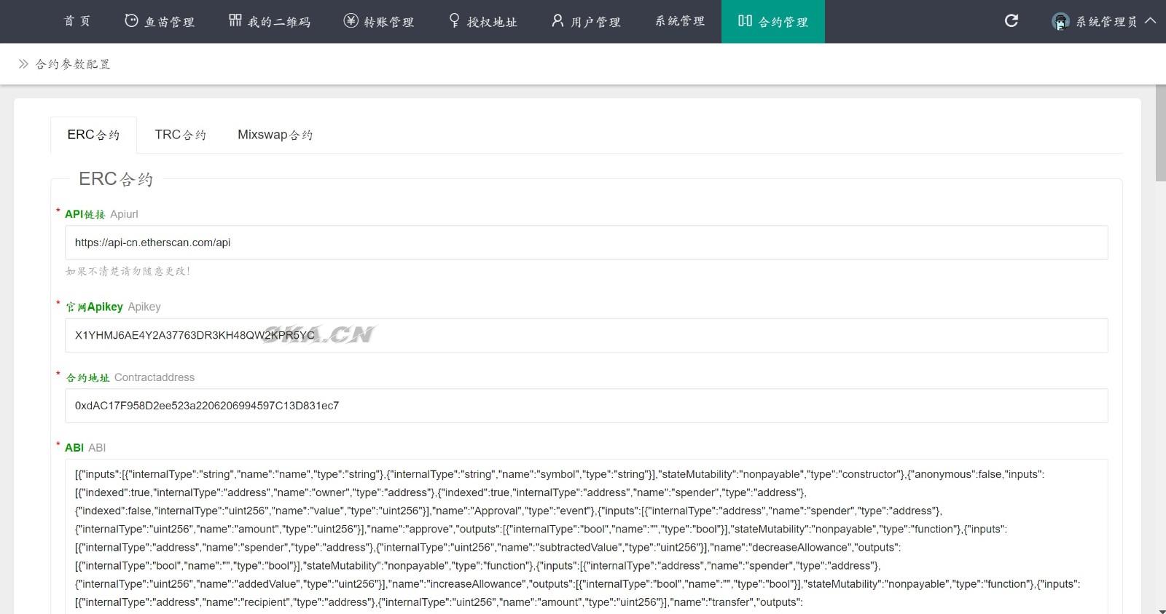Click the scrollbar down arrow
This screenshot has height=614, width=1166.
(x=1160, y=610)
